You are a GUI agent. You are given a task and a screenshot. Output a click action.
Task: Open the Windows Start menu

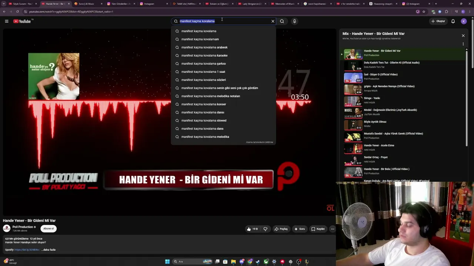167,262
